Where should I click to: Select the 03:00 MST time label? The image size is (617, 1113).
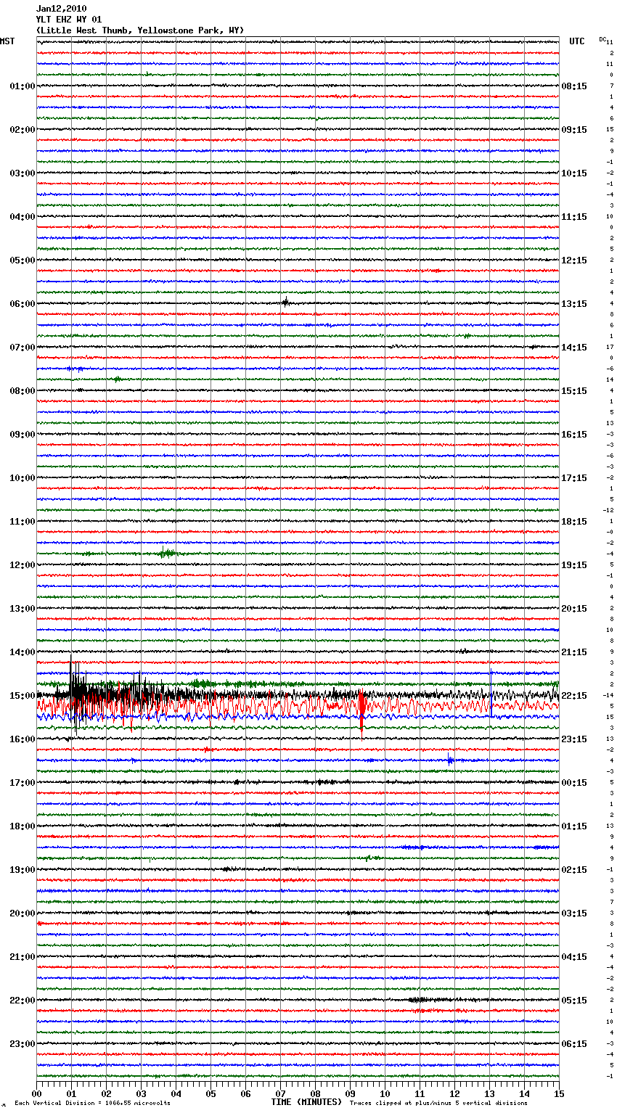click(x=23, y=173)
